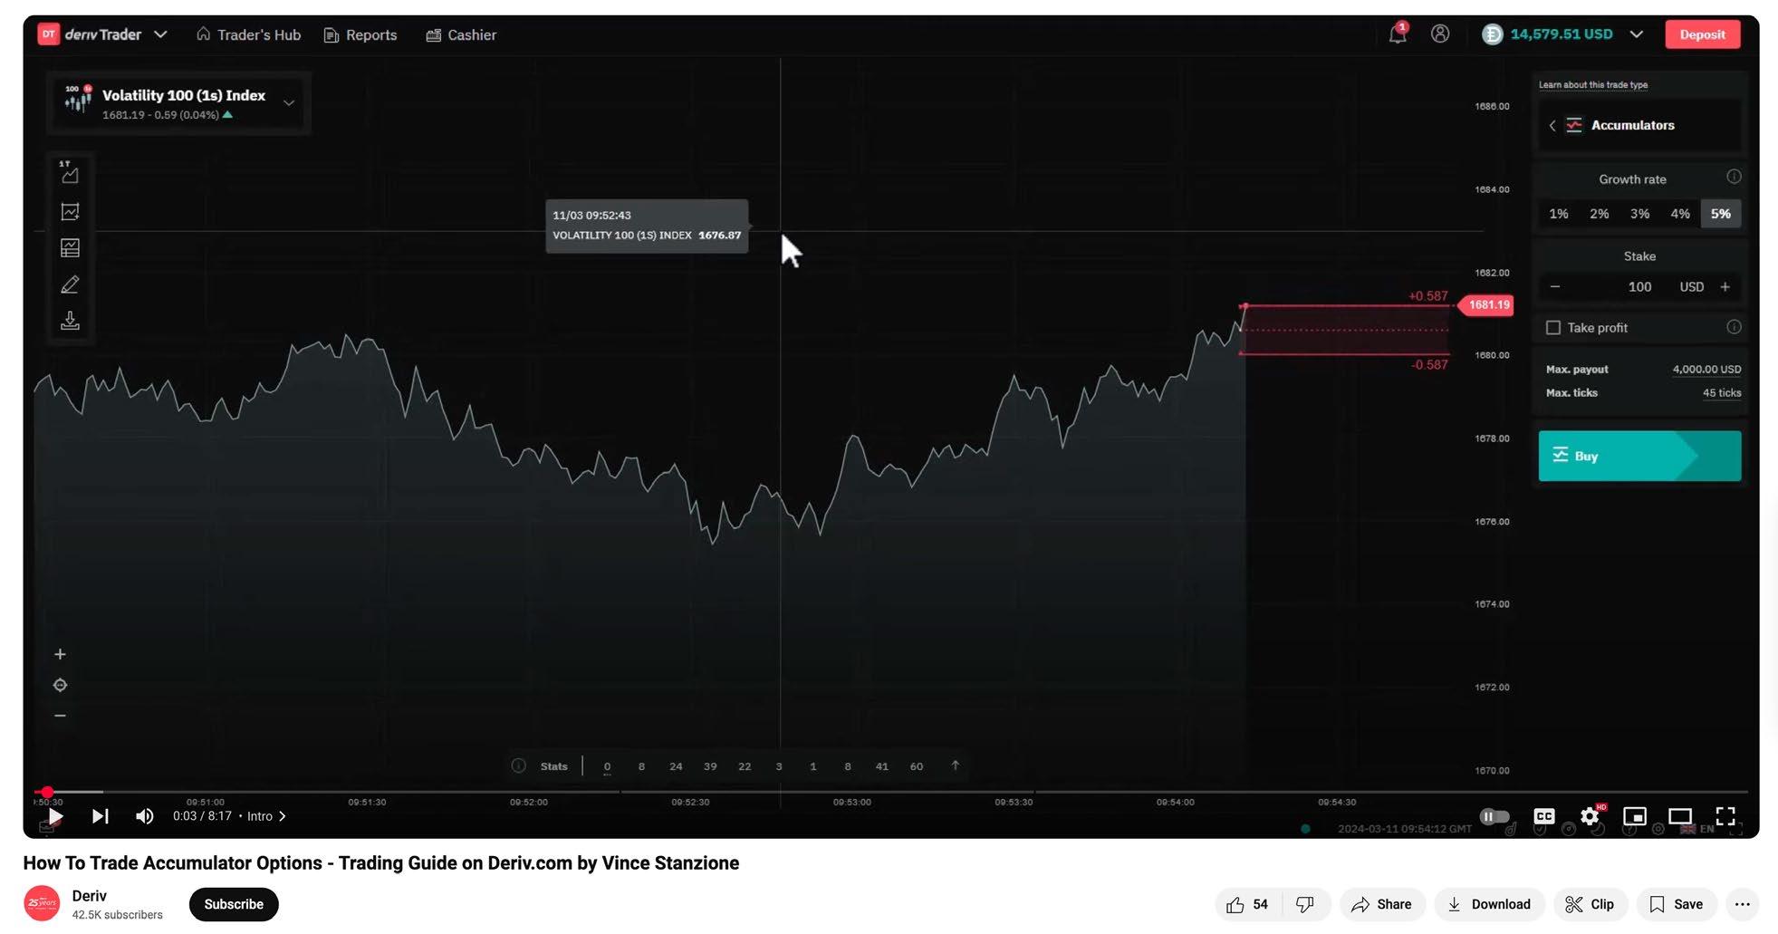Click the stake amount field showing 100
1778x934 pixels.
pyautogui.click(x=1639, y=286)
